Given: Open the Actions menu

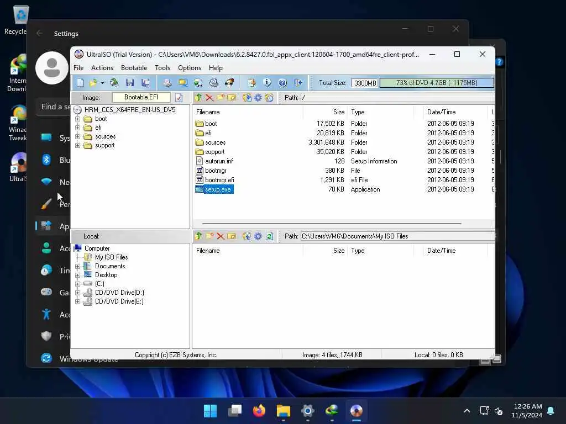Looking at the screenshot, I should (102, 68).
